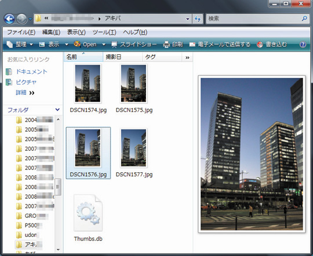Click the Back navigation arrow
This screenshot has height=256, width=313.
(x=9, y=19)
